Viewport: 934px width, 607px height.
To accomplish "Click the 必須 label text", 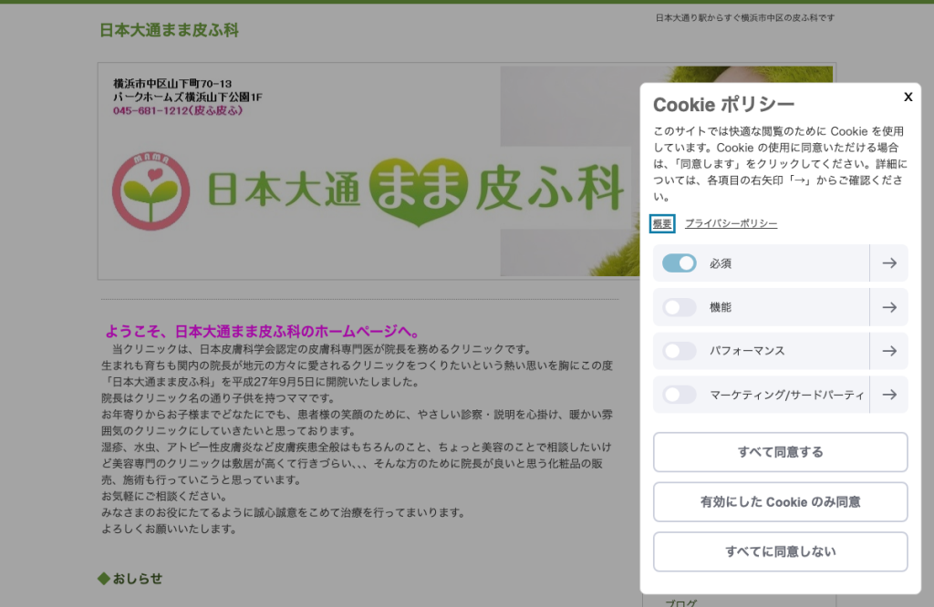I will (721, 263).
